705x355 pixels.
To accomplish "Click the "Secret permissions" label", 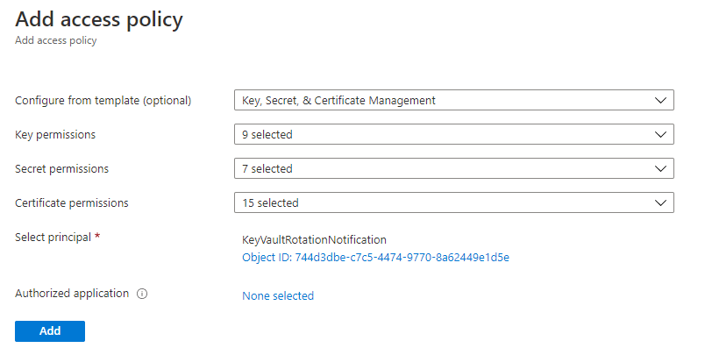I will (x=61, y=168).
